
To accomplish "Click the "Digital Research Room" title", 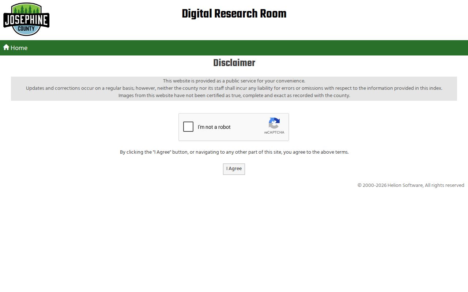I will [x=234, y=14].
